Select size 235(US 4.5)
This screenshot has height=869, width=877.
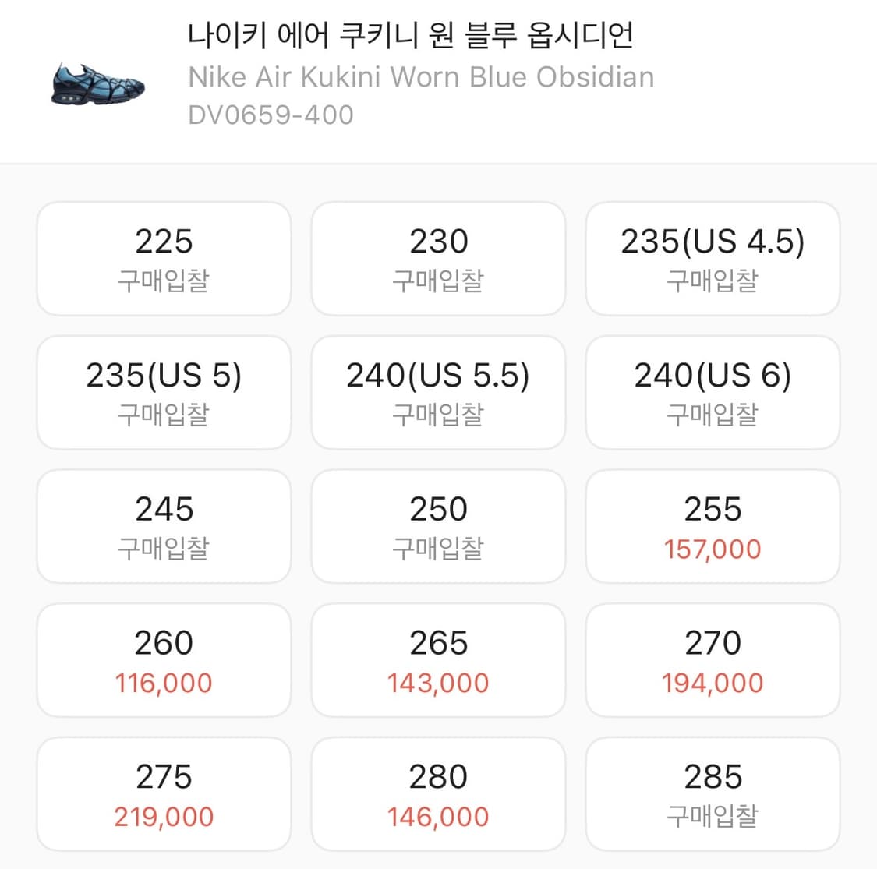(713, 258)
